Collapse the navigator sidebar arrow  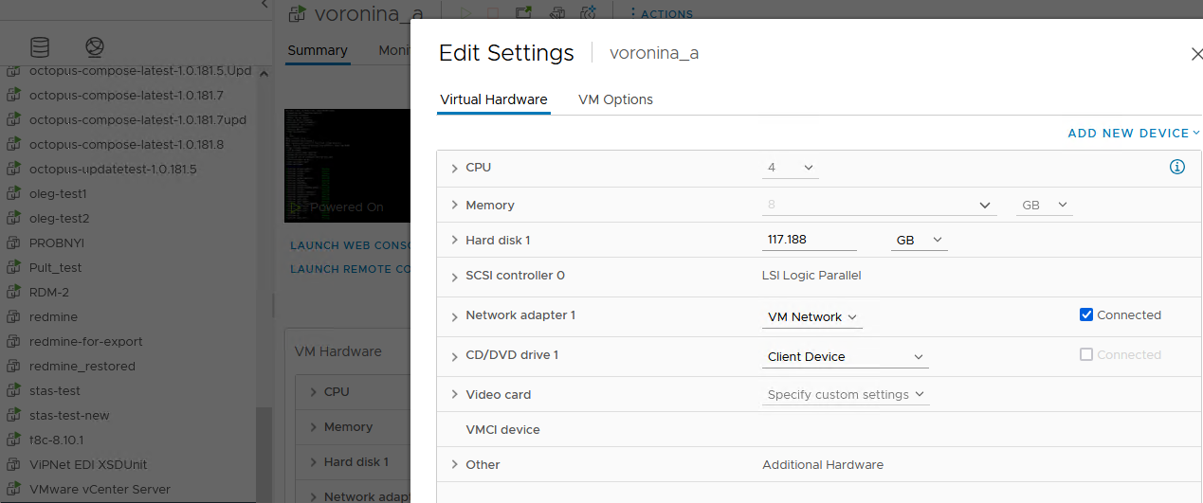(x=264, y=5)
